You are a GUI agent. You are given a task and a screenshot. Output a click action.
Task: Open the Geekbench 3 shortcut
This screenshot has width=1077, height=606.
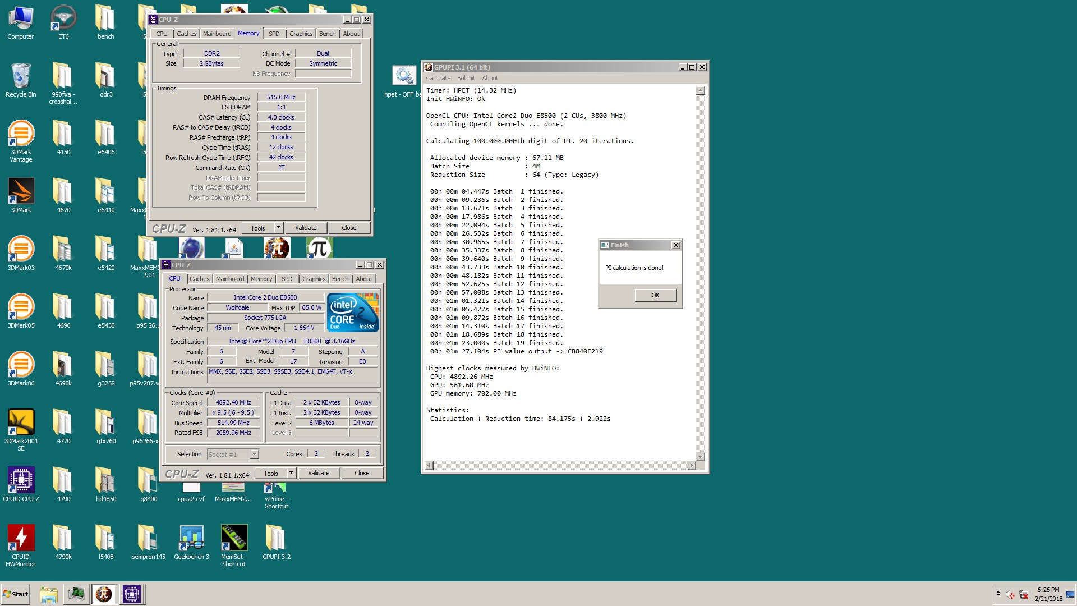coord(191,543)
